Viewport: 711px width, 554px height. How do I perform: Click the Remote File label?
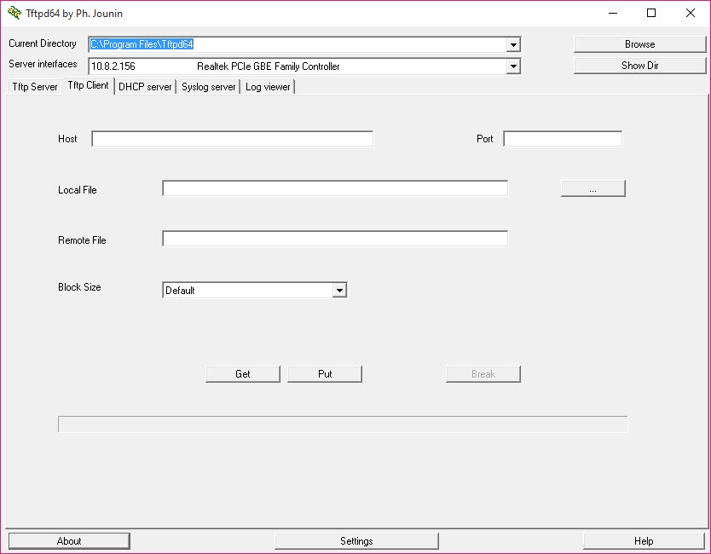pos(82,240)
